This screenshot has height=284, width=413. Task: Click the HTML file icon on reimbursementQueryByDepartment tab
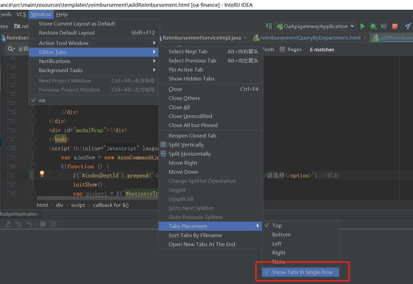pos(256,38)
